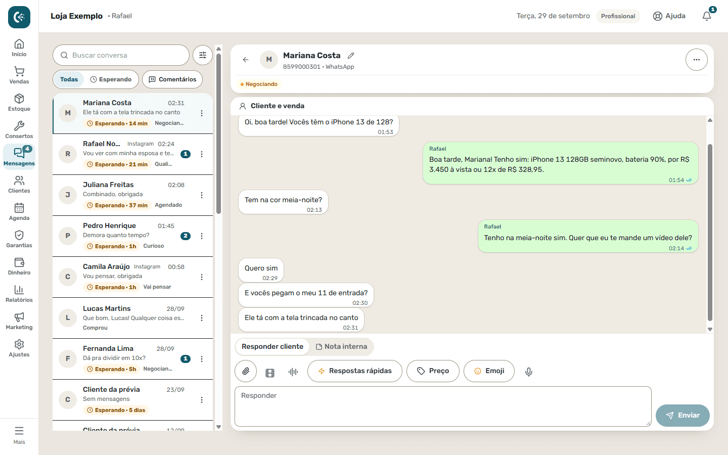Open the Ajuda help link
The image size is (728, 455).
(x=669, y=16)
